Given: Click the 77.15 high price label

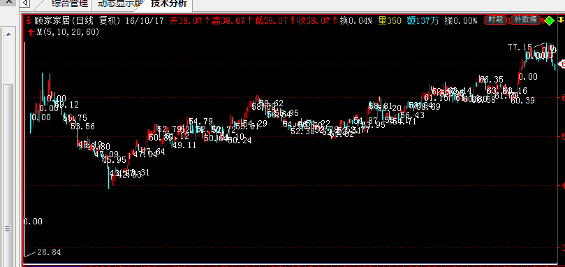Looking at the screenshot, I should point(520,48).
